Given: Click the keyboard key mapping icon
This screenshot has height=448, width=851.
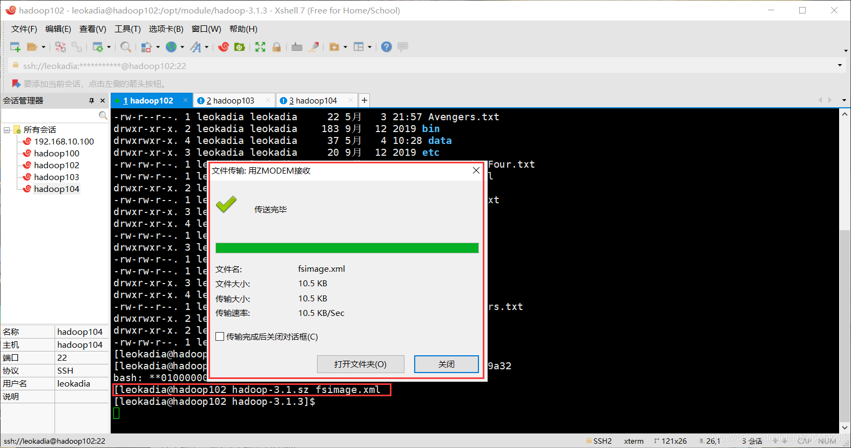Looking at the screenshot, I should click(297, 47).
